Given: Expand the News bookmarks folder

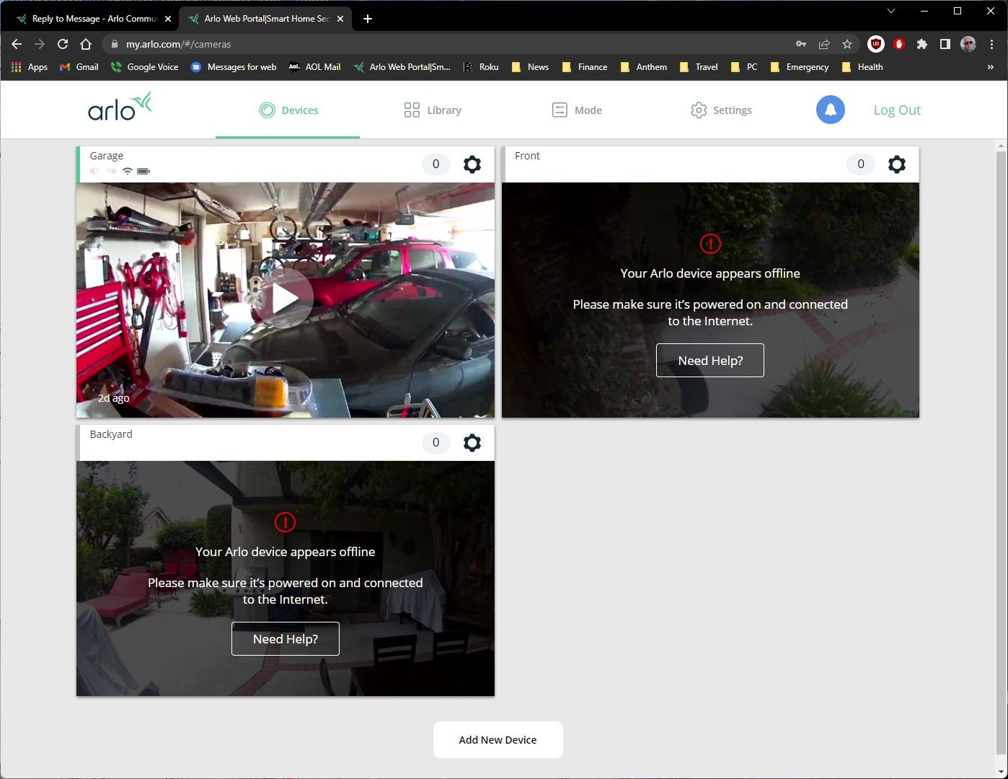Looking at the screenshot, I should (530, 67).
